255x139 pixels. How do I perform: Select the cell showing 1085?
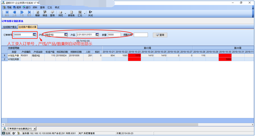pyautogui.click(x=121, y=56)
